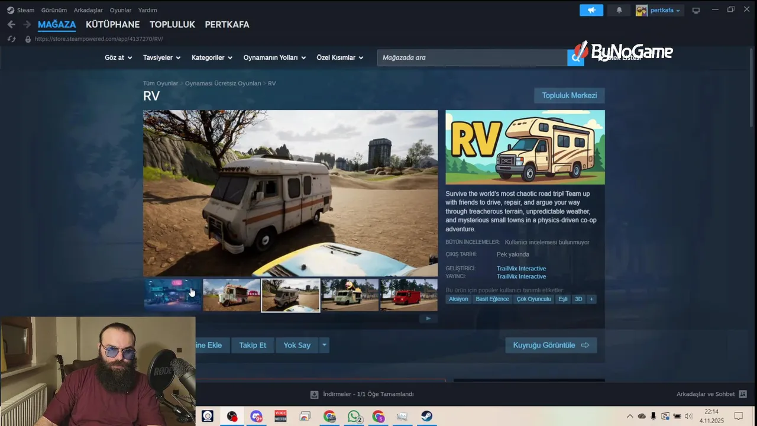Open the TrailMix Interactive developer link

(x=521, y=269)
